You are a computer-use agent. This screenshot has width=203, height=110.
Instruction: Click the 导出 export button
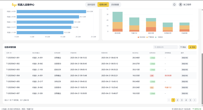[x=192, y=47]
